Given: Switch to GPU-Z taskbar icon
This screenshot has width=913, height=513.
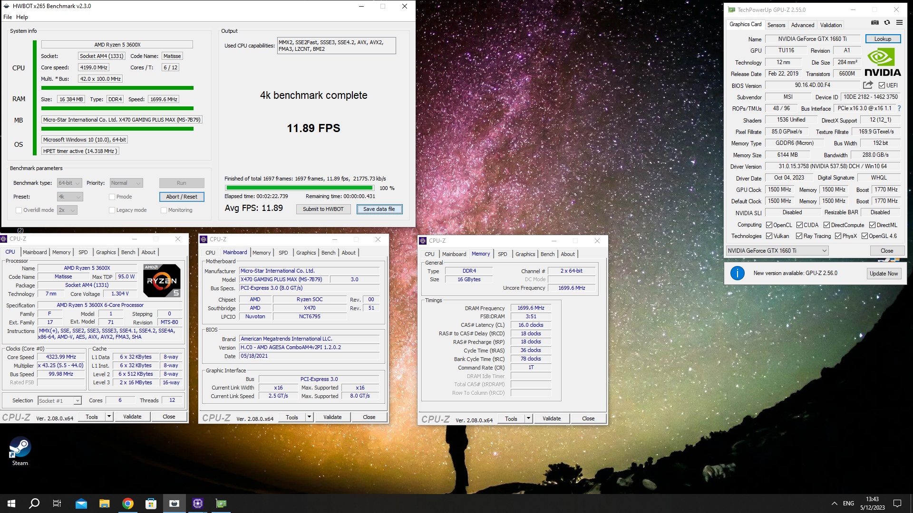Looking at the screenshot, I should [x=221, y=503].
